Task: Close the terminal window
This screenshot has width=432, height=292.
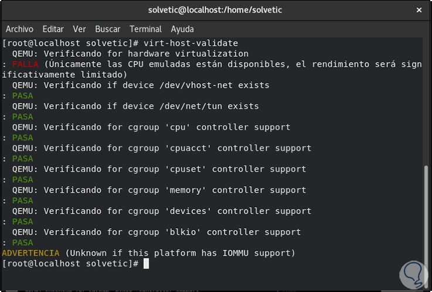Action: pyautogui.click(x=419, y=10)
